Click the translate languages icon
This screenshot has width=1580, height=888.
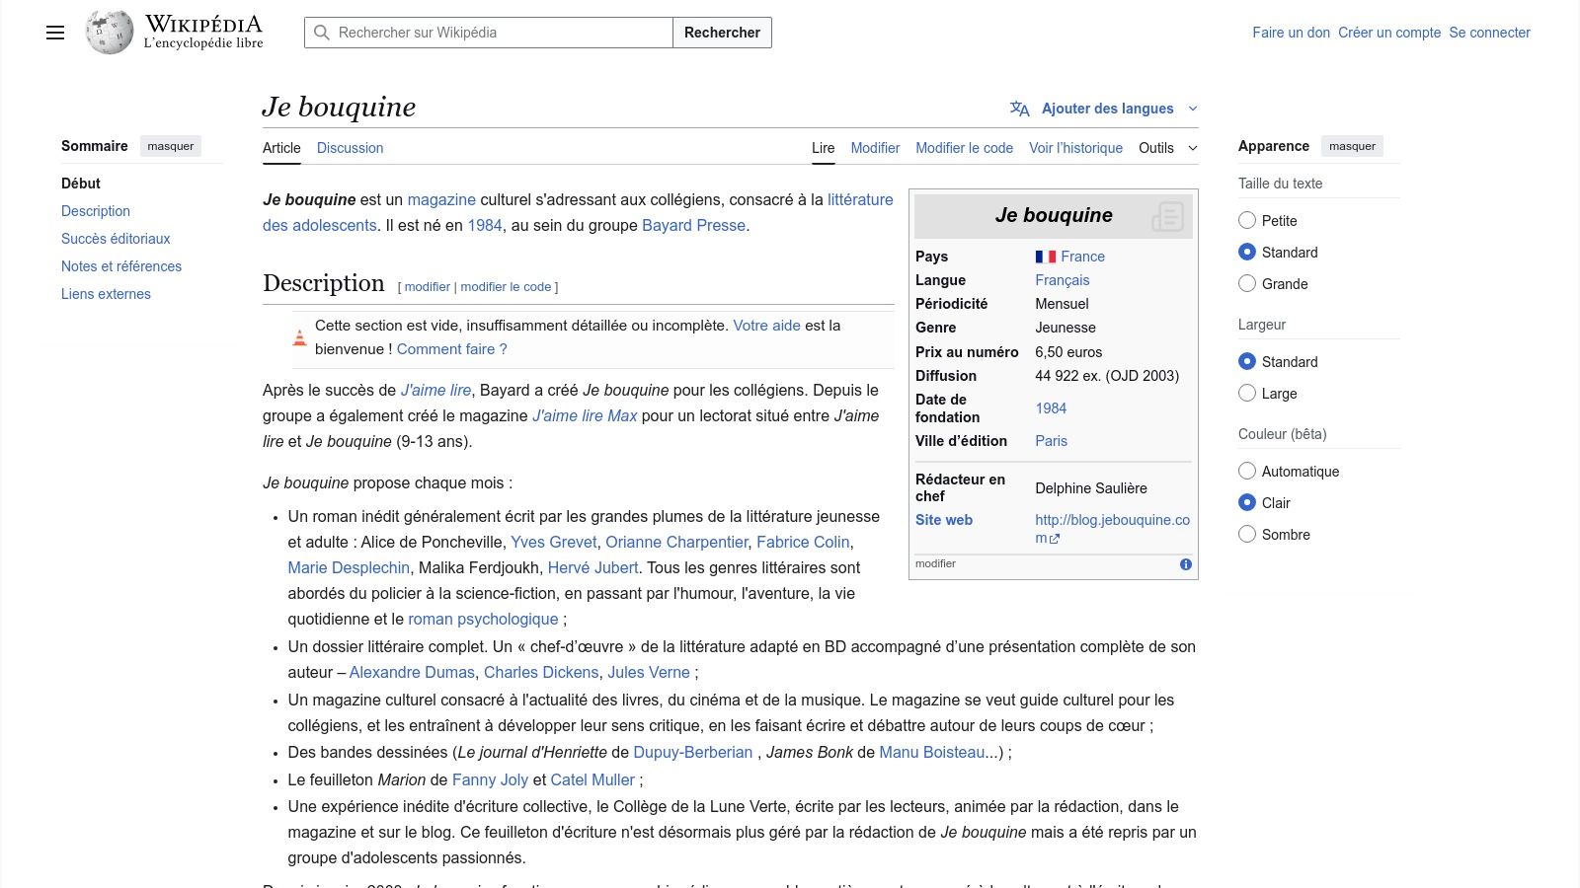tap(1020, 109)
